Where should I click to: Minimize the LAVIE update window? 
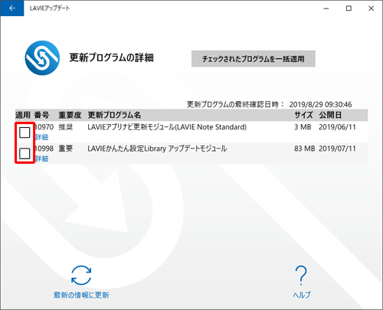(x=326, y=8)
